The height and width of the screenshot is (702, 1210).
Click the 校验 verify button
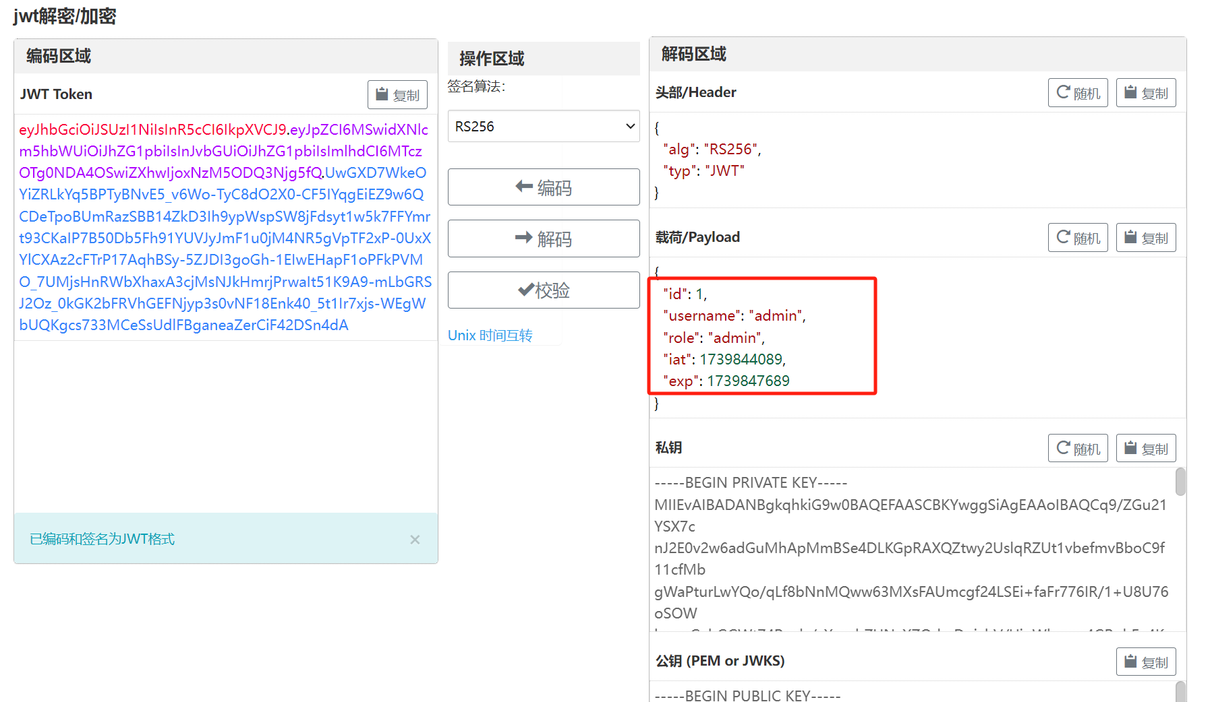[544, 290]
